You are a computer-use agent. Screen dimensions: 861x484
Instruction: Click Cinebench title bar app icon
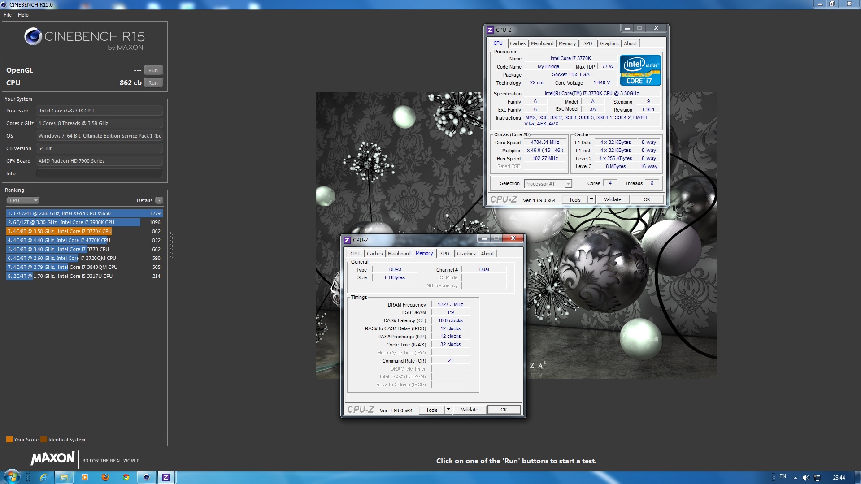coord(4,4)
